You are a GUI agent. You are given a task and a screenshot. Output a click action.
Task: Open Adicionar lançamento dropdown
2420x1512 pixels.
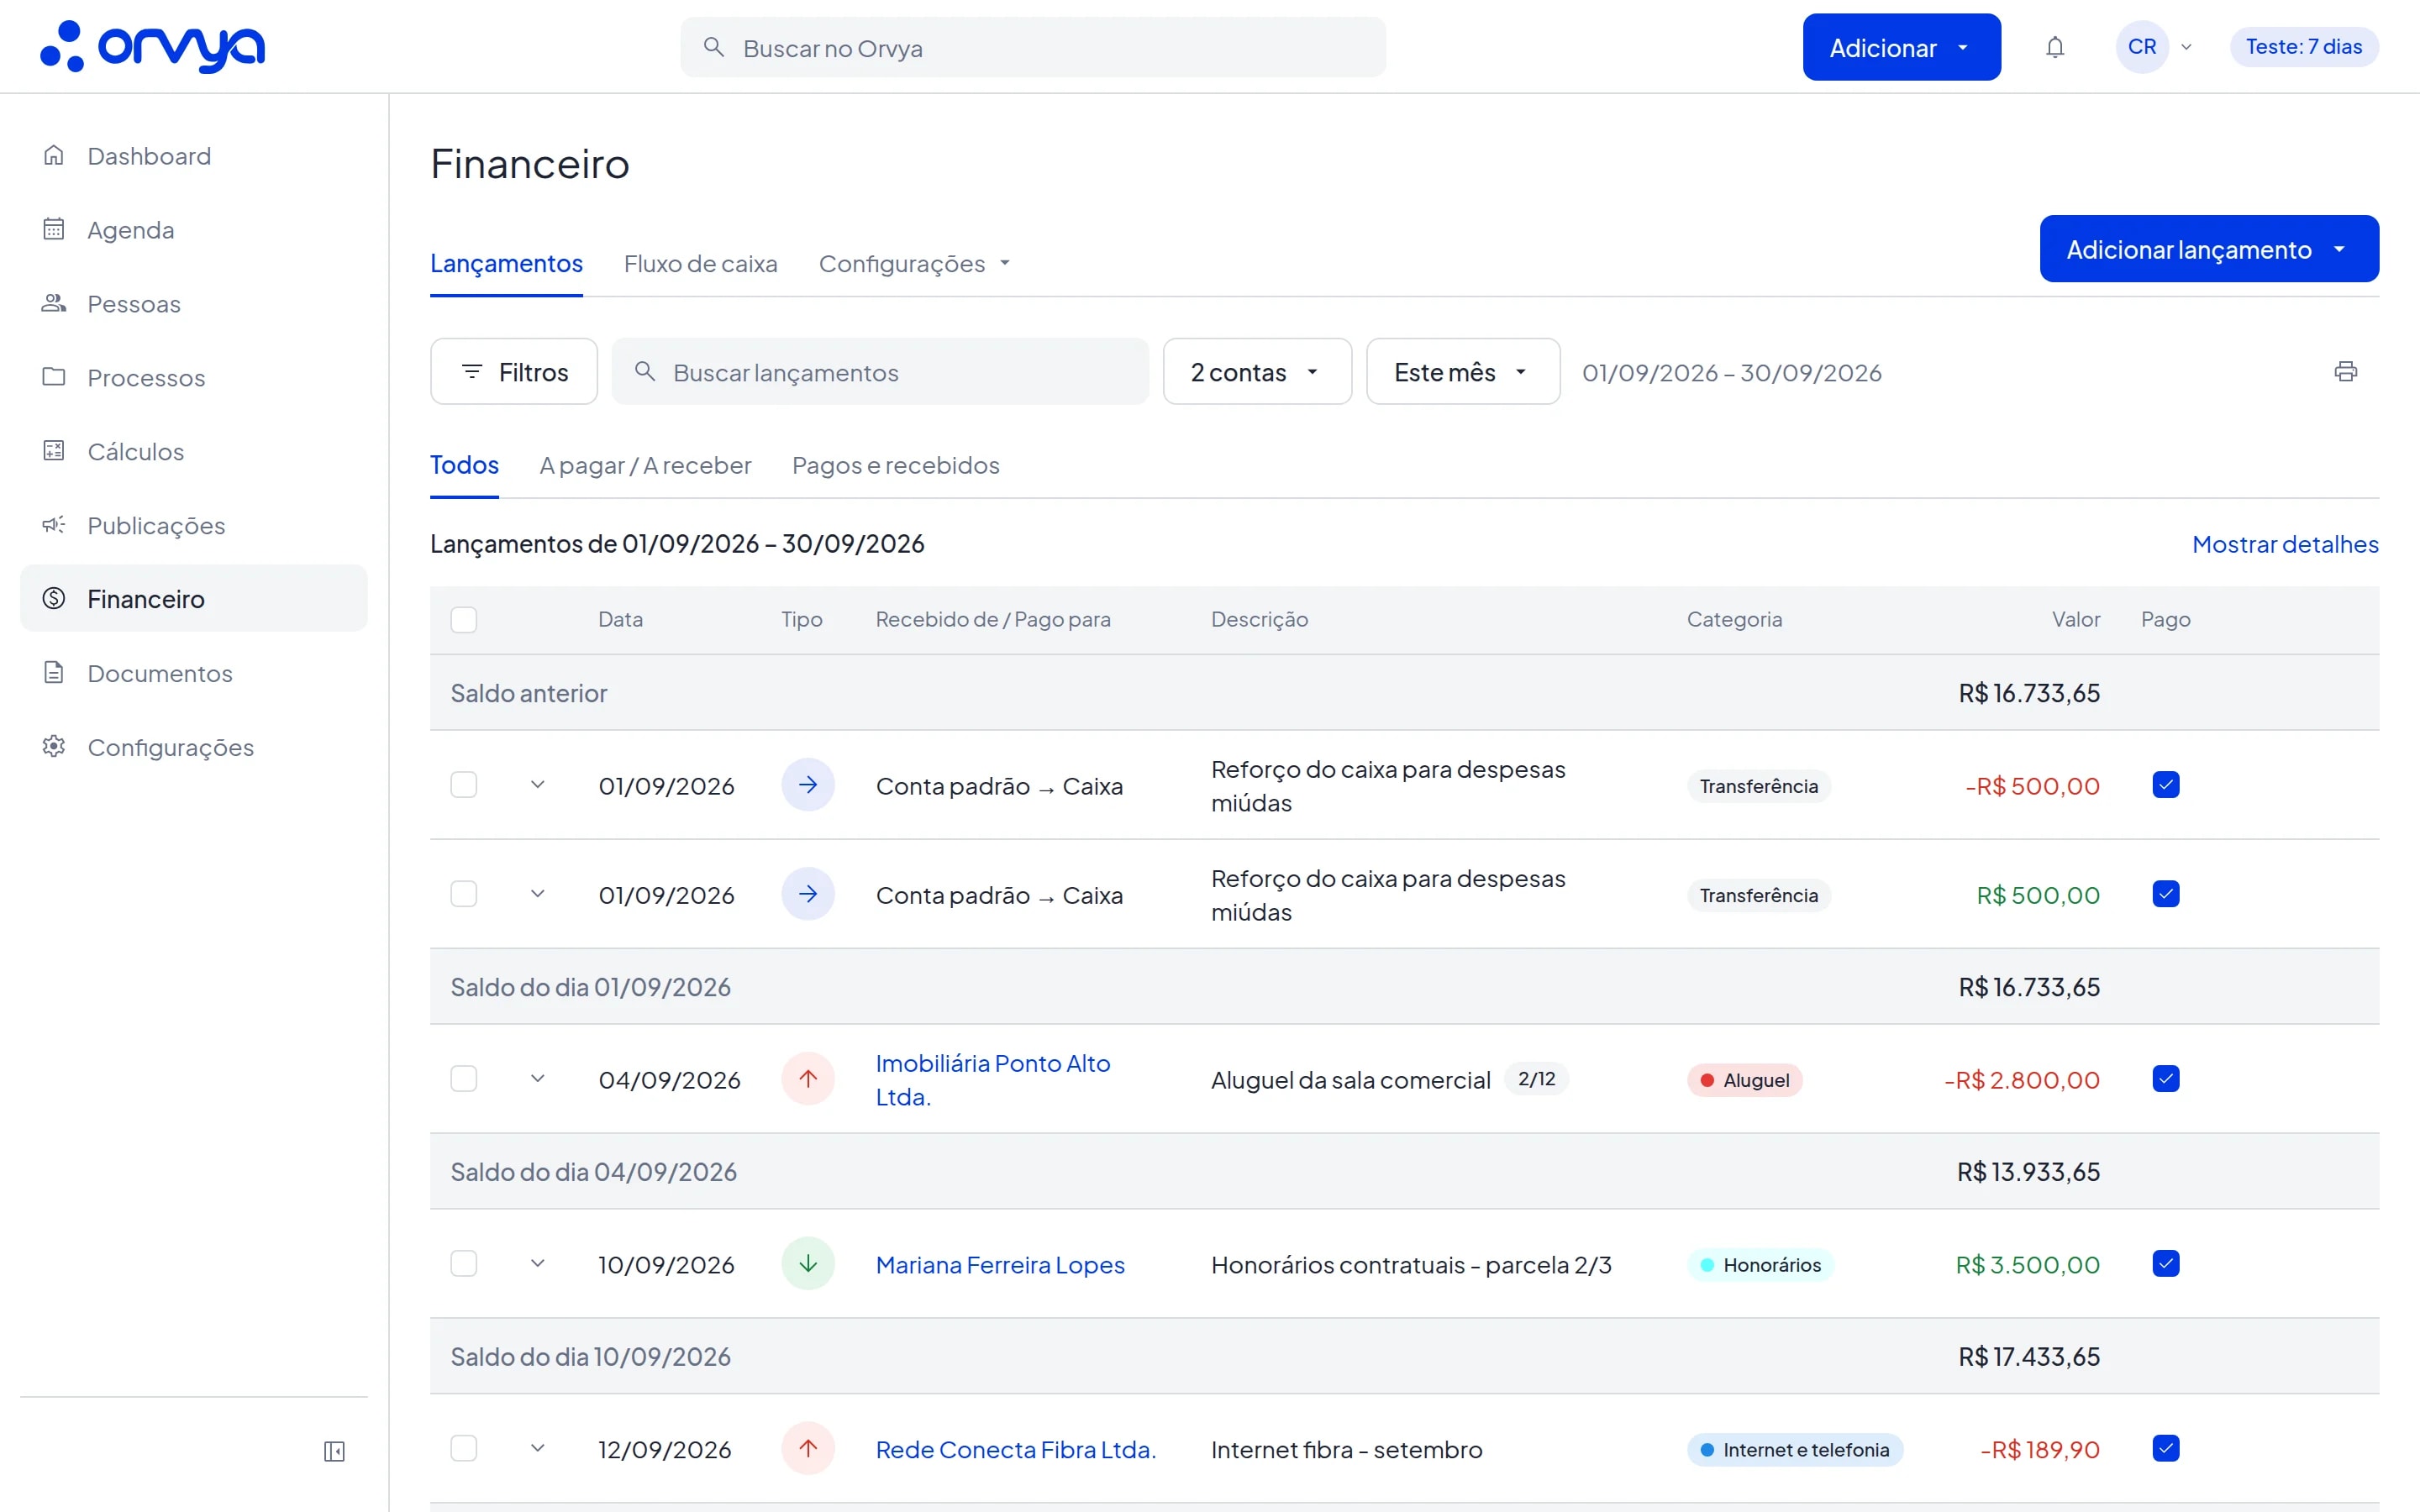click(x=2209, y=249)
